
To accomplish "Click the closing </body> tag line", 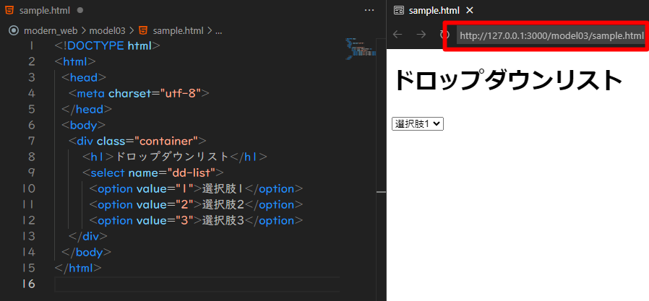I will 86,252.
